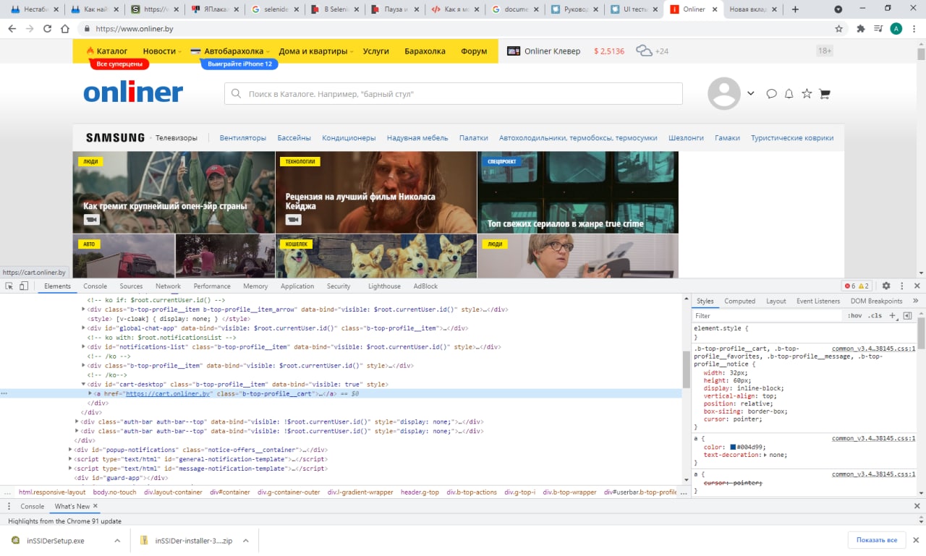
Task: Expand the notifications-list div node
Action: tap(83, 347)
